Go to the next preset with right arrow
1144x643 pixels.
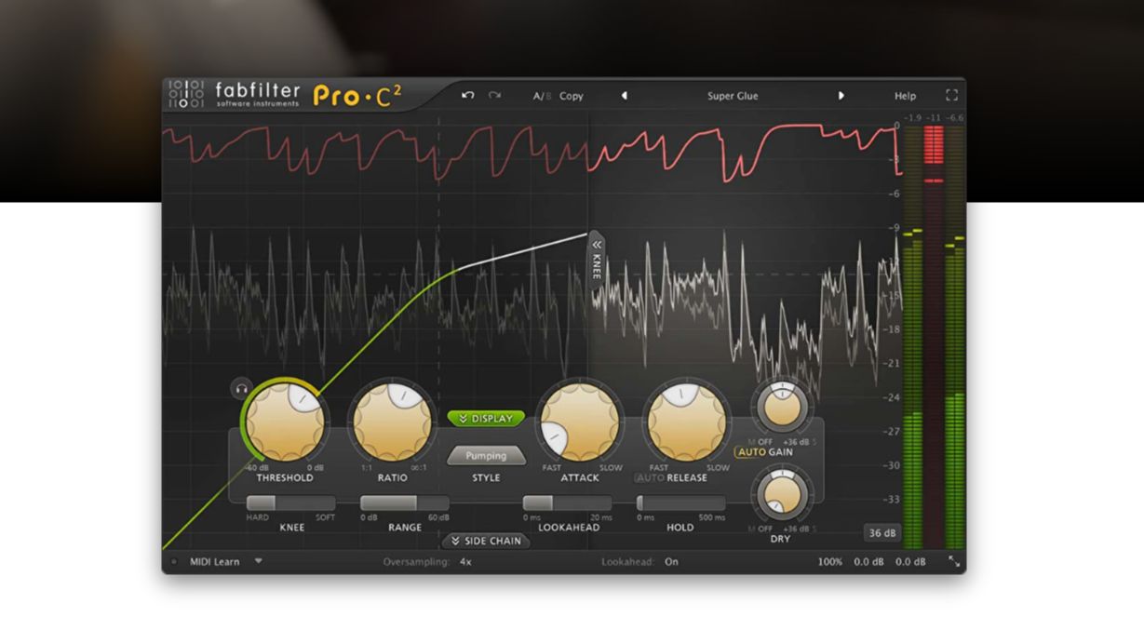[x=841, y=96]
